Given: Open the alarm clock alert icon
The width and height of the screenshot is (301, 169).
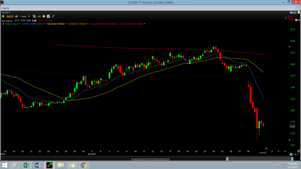Looking at the screenshot, I should tap(44, 16).
